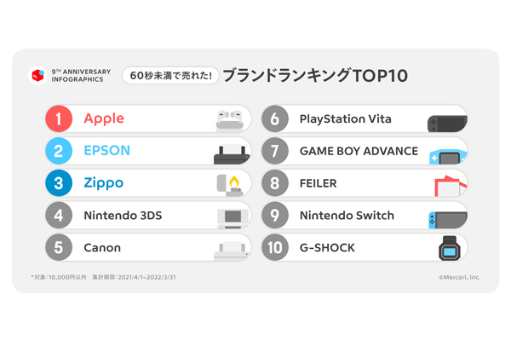Click the blue number 3 rank badge
The height and width of the screenshot is (341, 511).
click(59, 183)
